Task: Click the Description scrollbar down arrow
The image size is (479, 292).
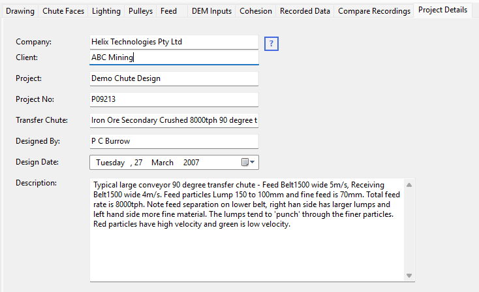Action: pyautogui.click(x=409, y=276)
